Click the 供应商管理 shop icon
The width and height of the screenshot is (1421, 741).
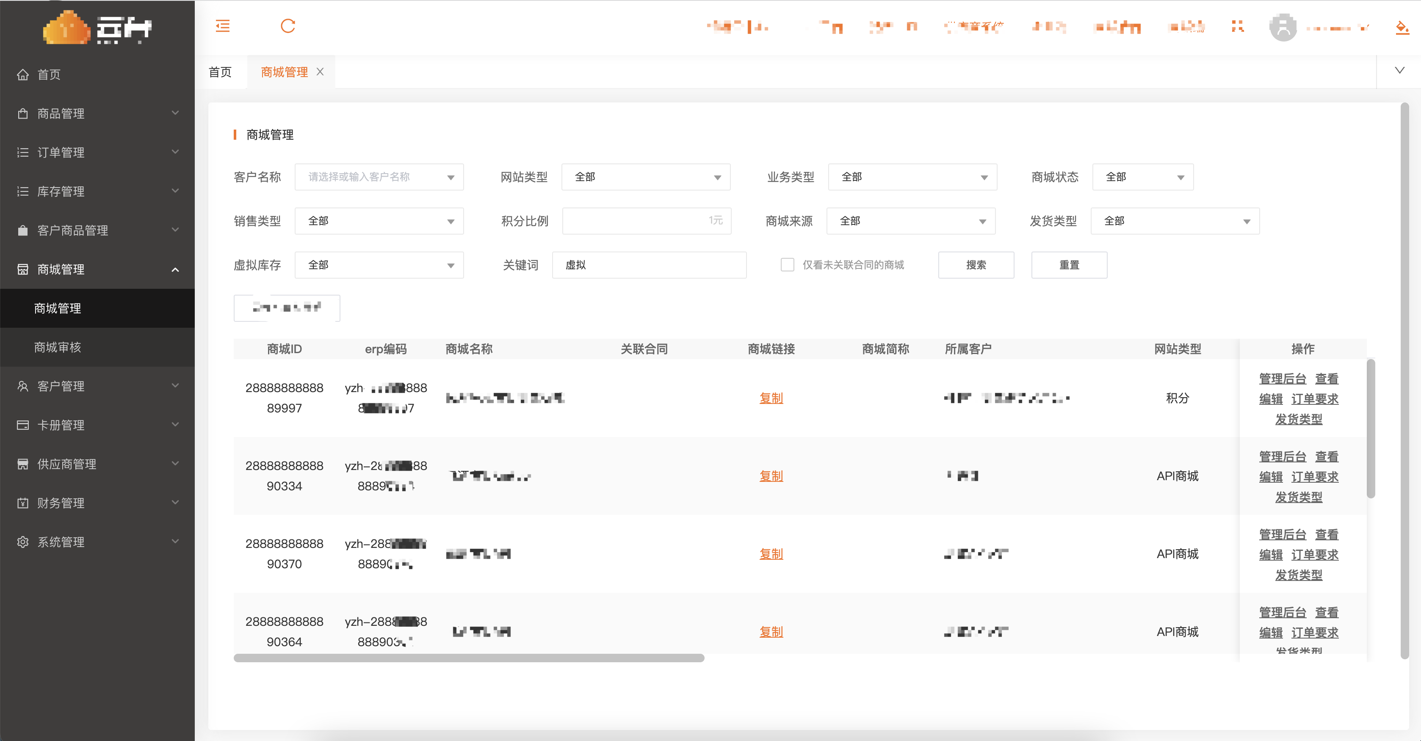click(x=22, y=464)
